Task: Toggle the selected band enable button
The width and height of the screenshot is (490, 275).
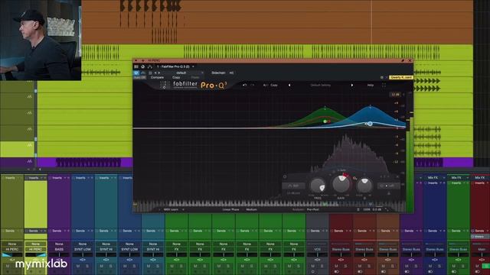Action: click(x=285, y=176)
